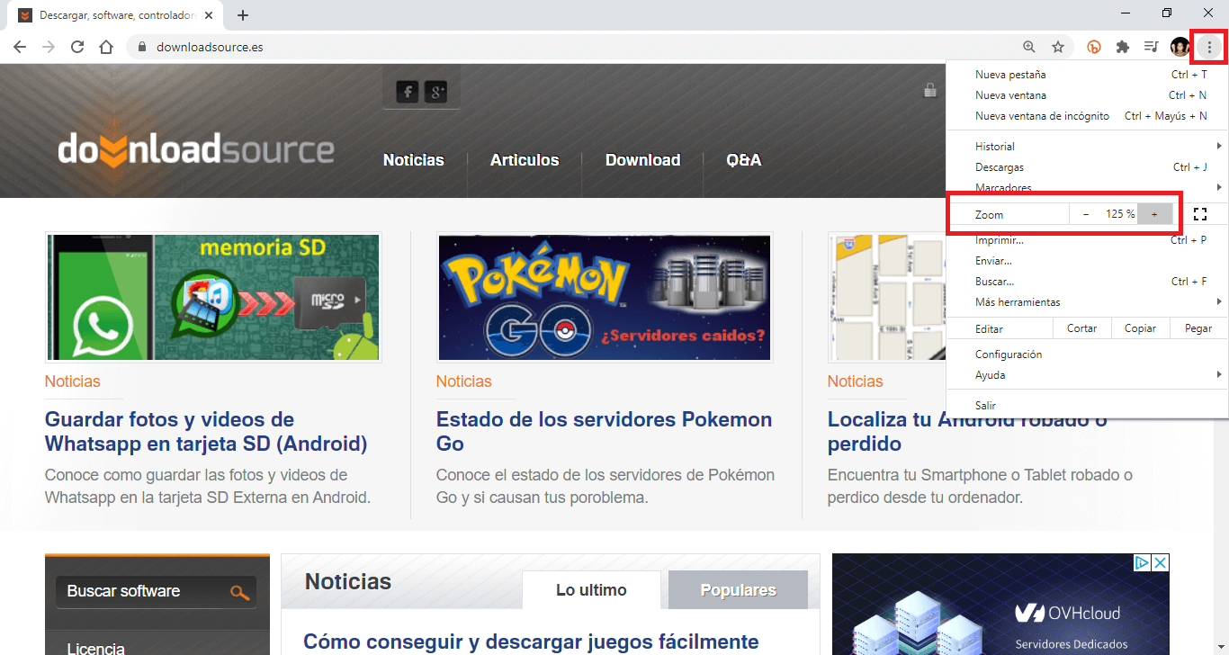Open a new tab with the plus button
This screenshot has height=655, width=1229.
tap(243, 15)
